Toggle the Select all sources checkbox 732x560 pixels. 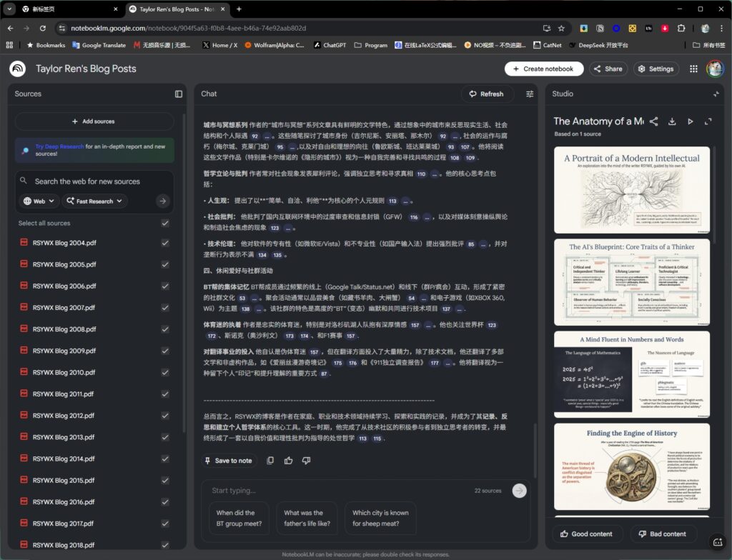[x=166, y=224]
